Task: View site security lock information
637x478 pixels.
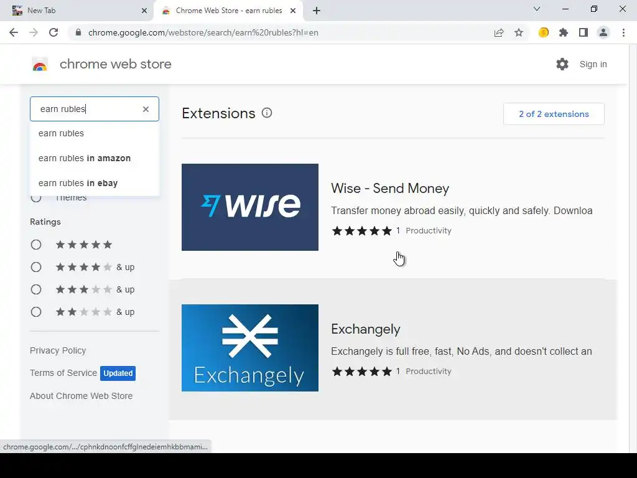Action: point(78,32)
